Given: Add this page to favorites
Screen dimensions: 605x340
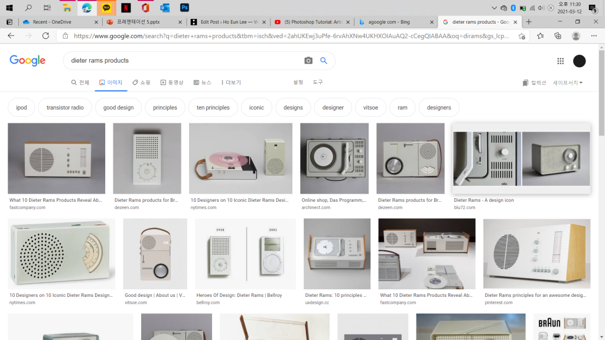Looking at the screenshot, I should [522, 36].
